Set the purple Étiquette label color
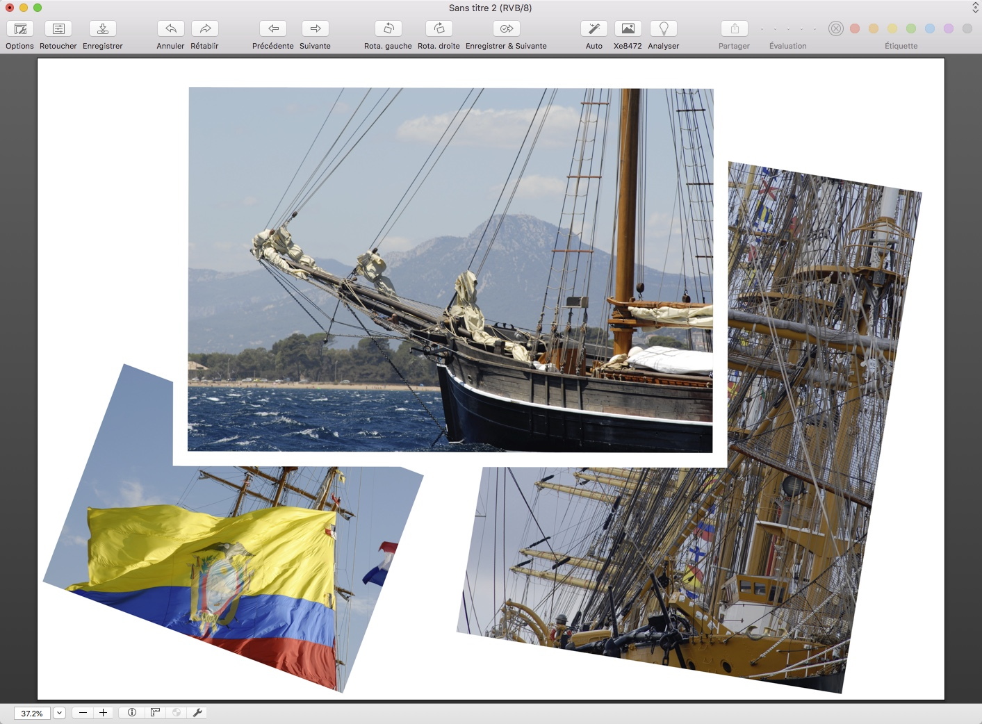The image size is (982, 724). 949,28
